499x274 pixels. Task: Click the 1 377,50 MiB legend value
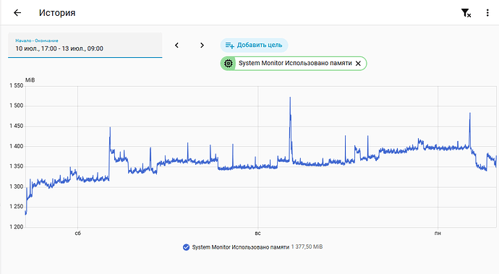307,247
